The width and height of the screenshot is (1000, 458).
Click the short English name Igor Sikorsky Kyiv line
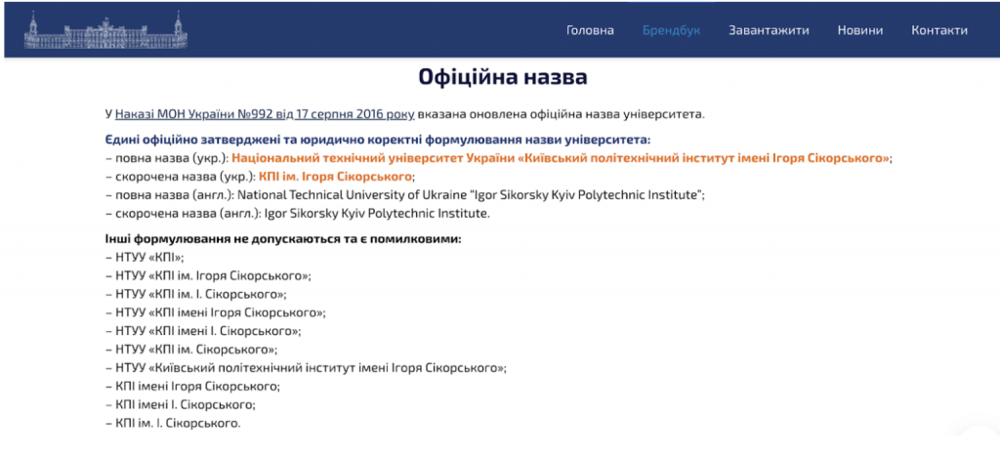point(378,214)
